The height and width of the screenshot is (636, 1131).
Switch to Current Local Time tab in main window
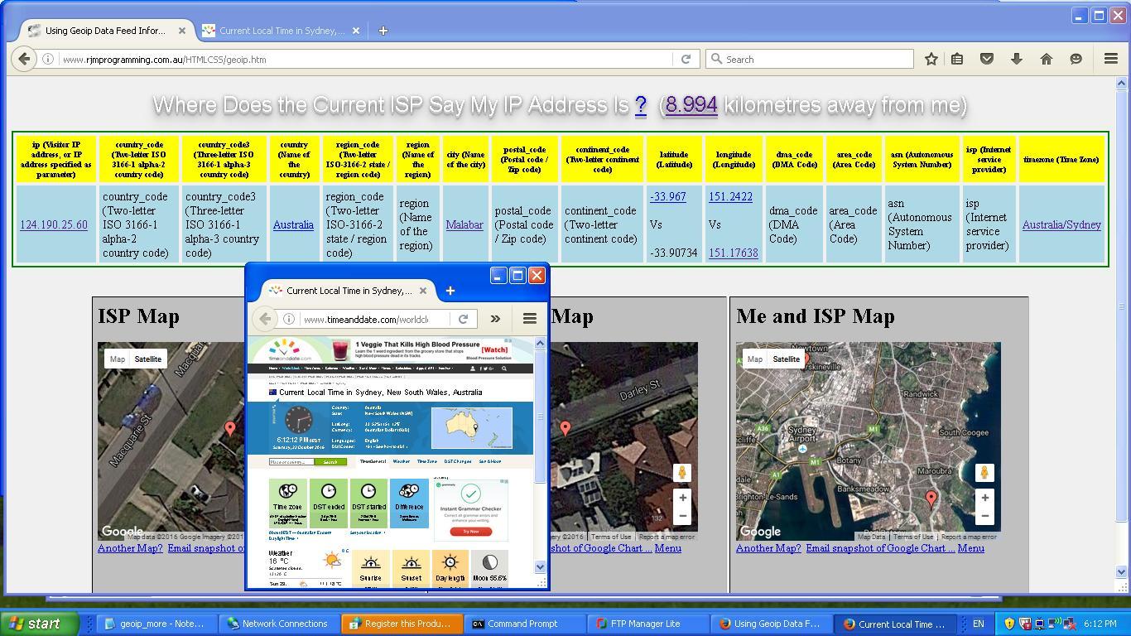click(280, 31)
